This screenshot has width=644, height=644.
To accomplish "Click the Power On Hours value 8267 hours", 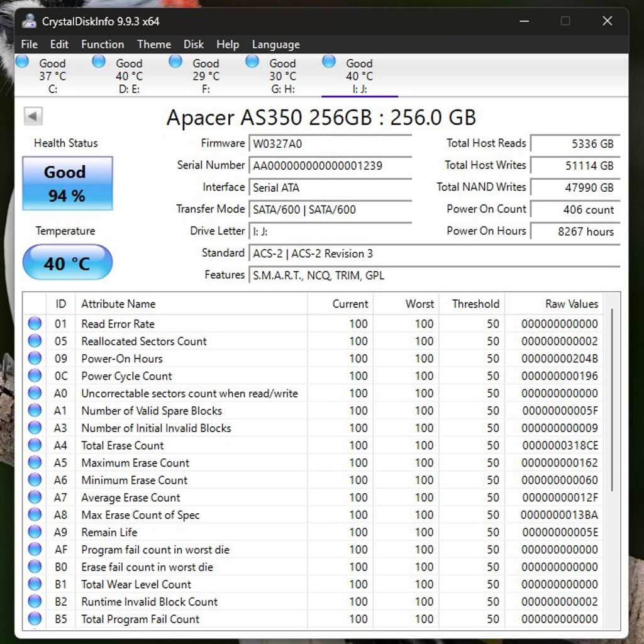I will tap(575, 231).
